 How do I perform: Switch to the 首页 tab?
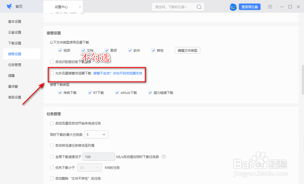[19, 6]
